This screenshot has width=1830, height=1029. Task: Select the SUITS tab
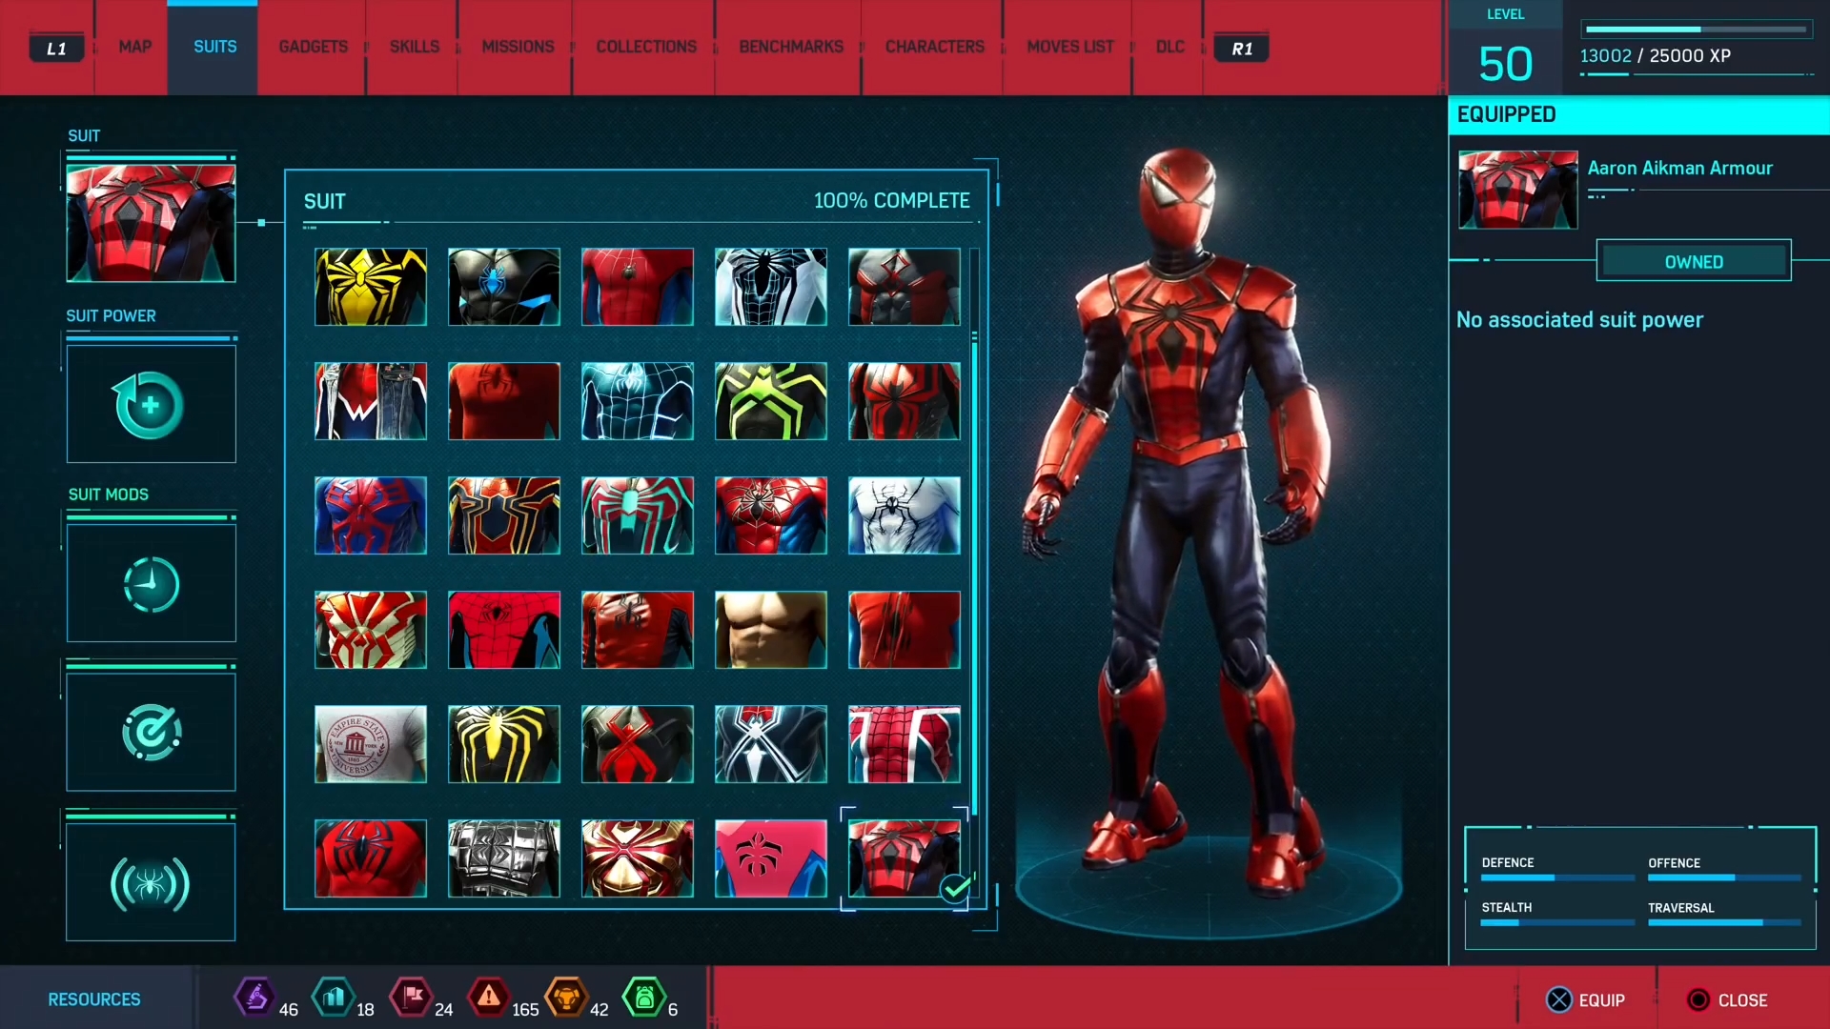[x=214, y=47]
